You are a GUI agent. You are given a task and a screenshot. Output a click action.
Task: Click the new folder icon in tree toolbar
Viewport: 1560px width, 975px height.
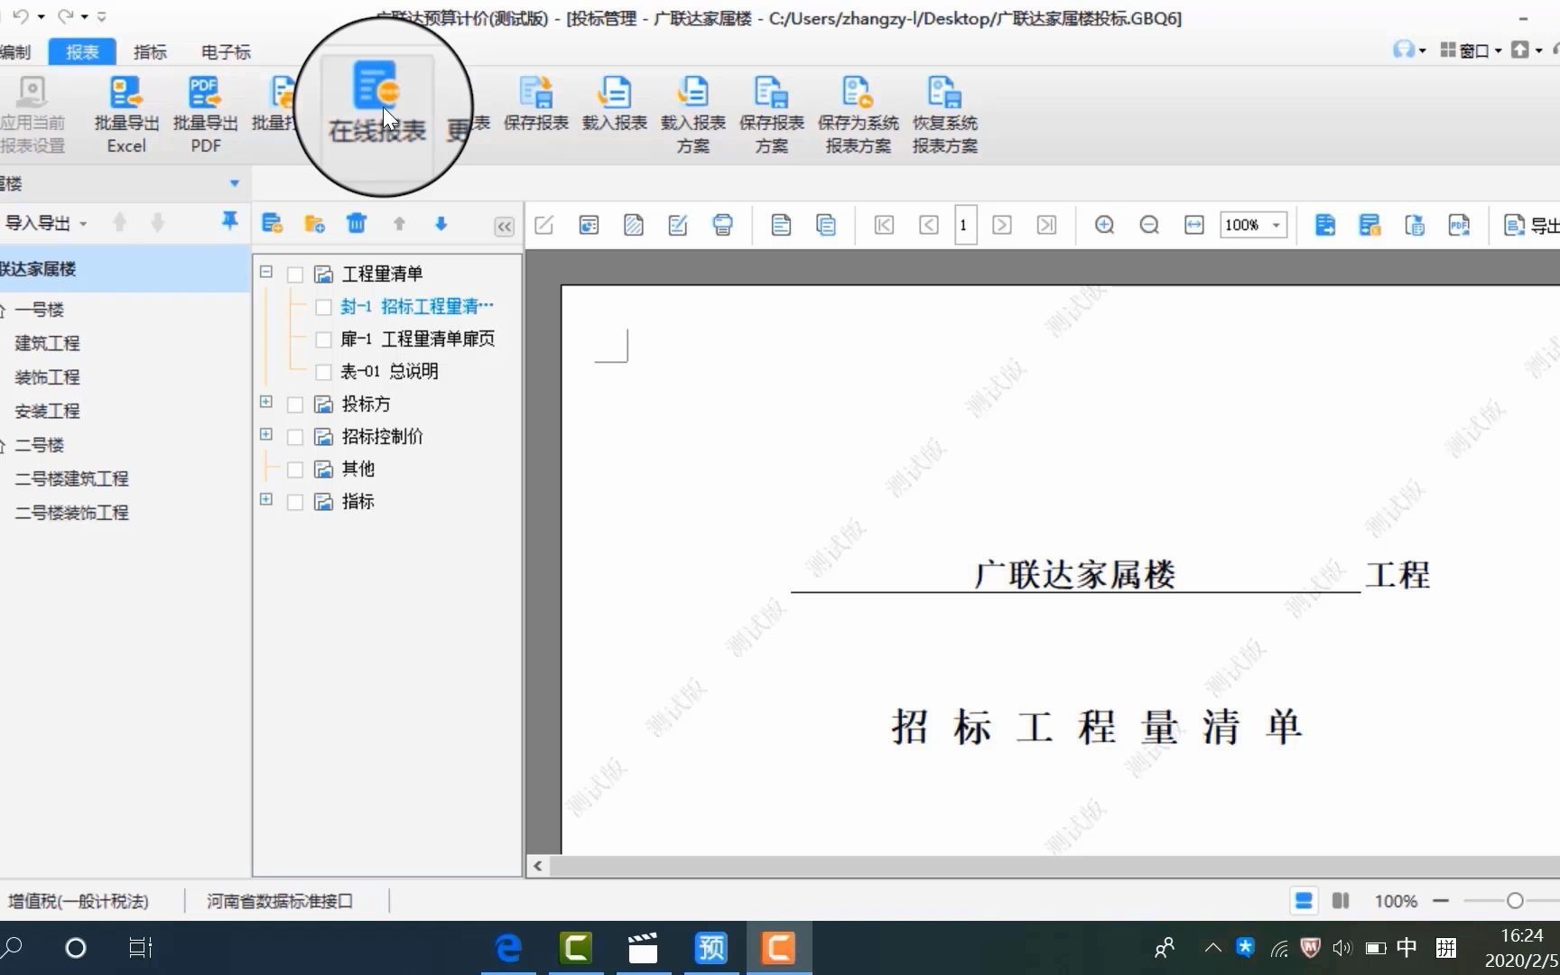pos(314,224)
